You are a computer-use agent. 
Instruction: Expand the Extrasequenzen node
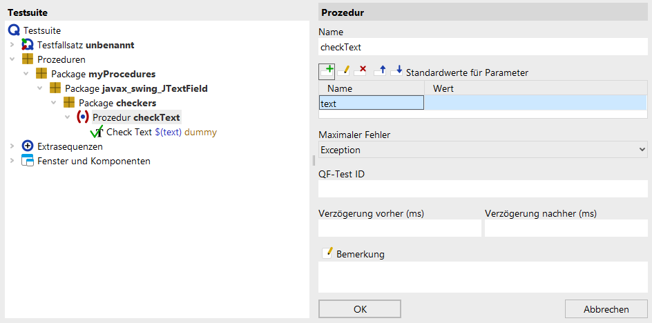pyautogui.click(x=12, y=146)
